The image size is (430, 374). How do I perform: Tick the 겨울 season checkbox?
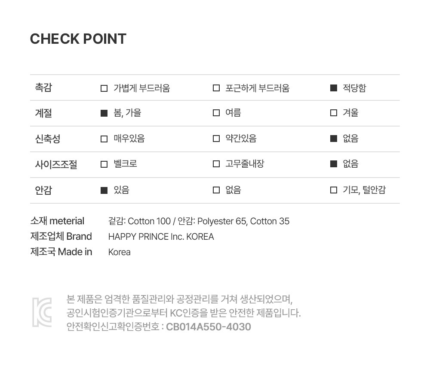click(x=333, y=113)
